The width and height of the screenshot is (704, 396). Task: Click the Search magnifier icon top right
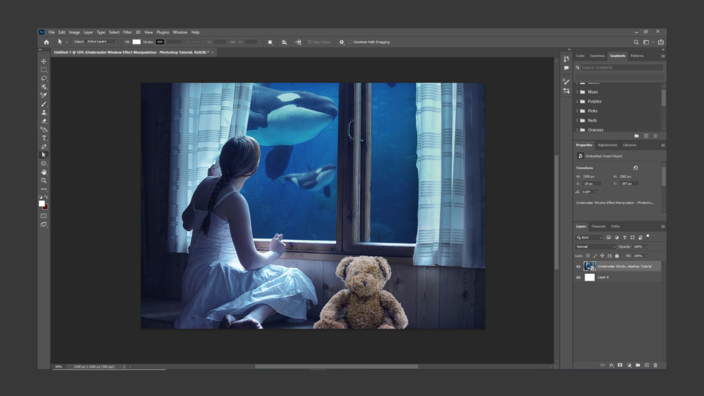coord(636,42)
